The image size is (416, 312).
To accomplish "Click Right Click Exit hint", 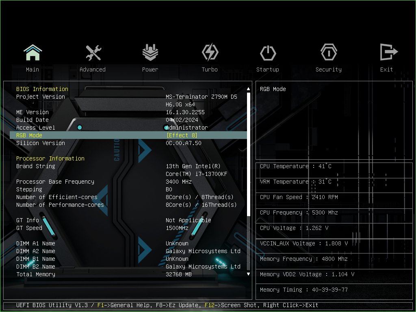I will click(x=290, y=305).
